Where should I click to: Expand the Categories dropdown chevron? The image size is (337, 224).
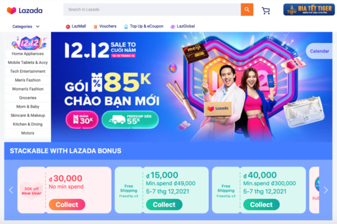pyautogui.click(x=38, y=26)
